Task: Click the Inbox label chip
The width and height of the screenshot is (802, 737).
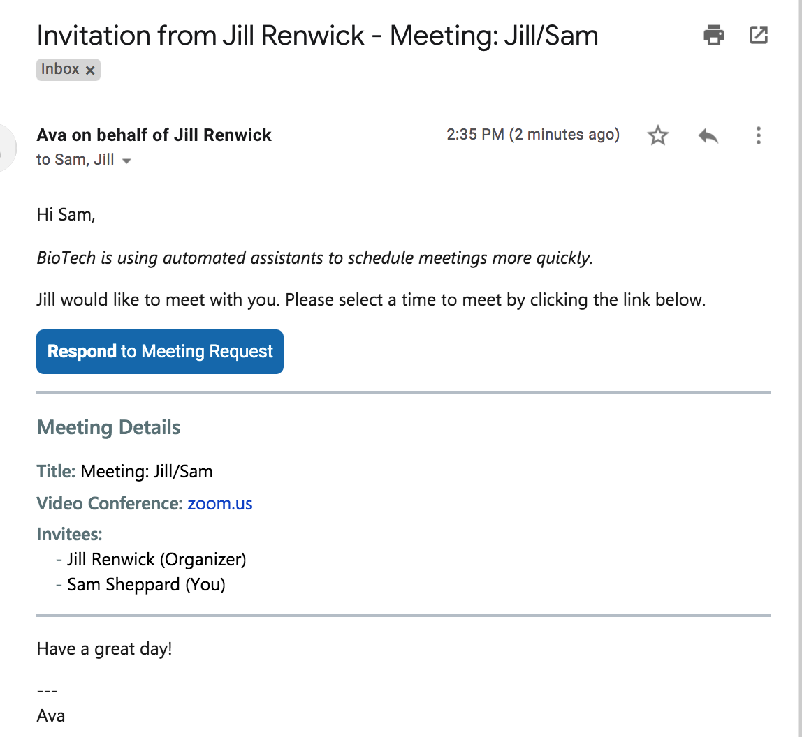Action: [x=59, y=69]
